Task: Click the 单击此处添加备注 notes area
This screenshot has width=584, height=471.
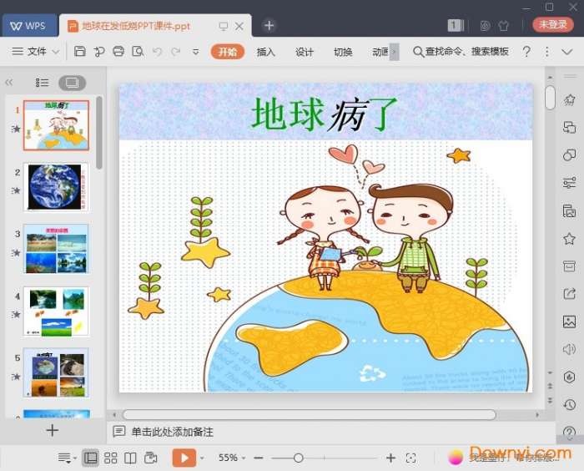Action: pyautogui.click(x=172, y=432)
